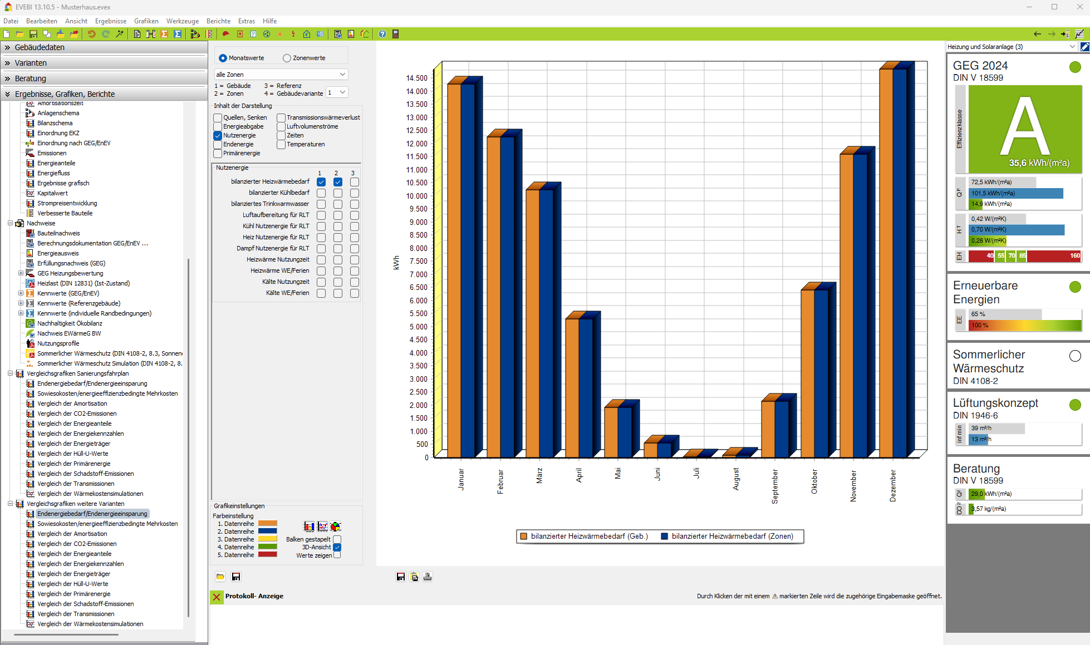Click the orange 1. Datenreihe color swatch

(267, 524)
